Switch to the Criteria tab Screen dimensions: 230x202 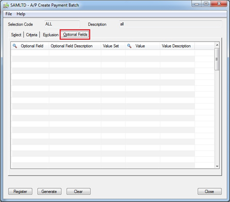[32, 35]
